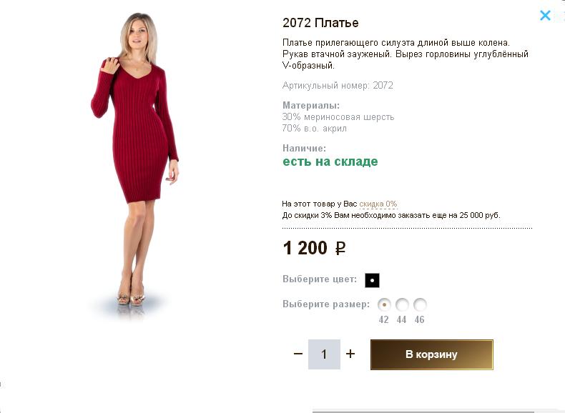Click the «Артикульный номер: 2072» text
Viewport: 565px width, 413px height.
(338, 86)
